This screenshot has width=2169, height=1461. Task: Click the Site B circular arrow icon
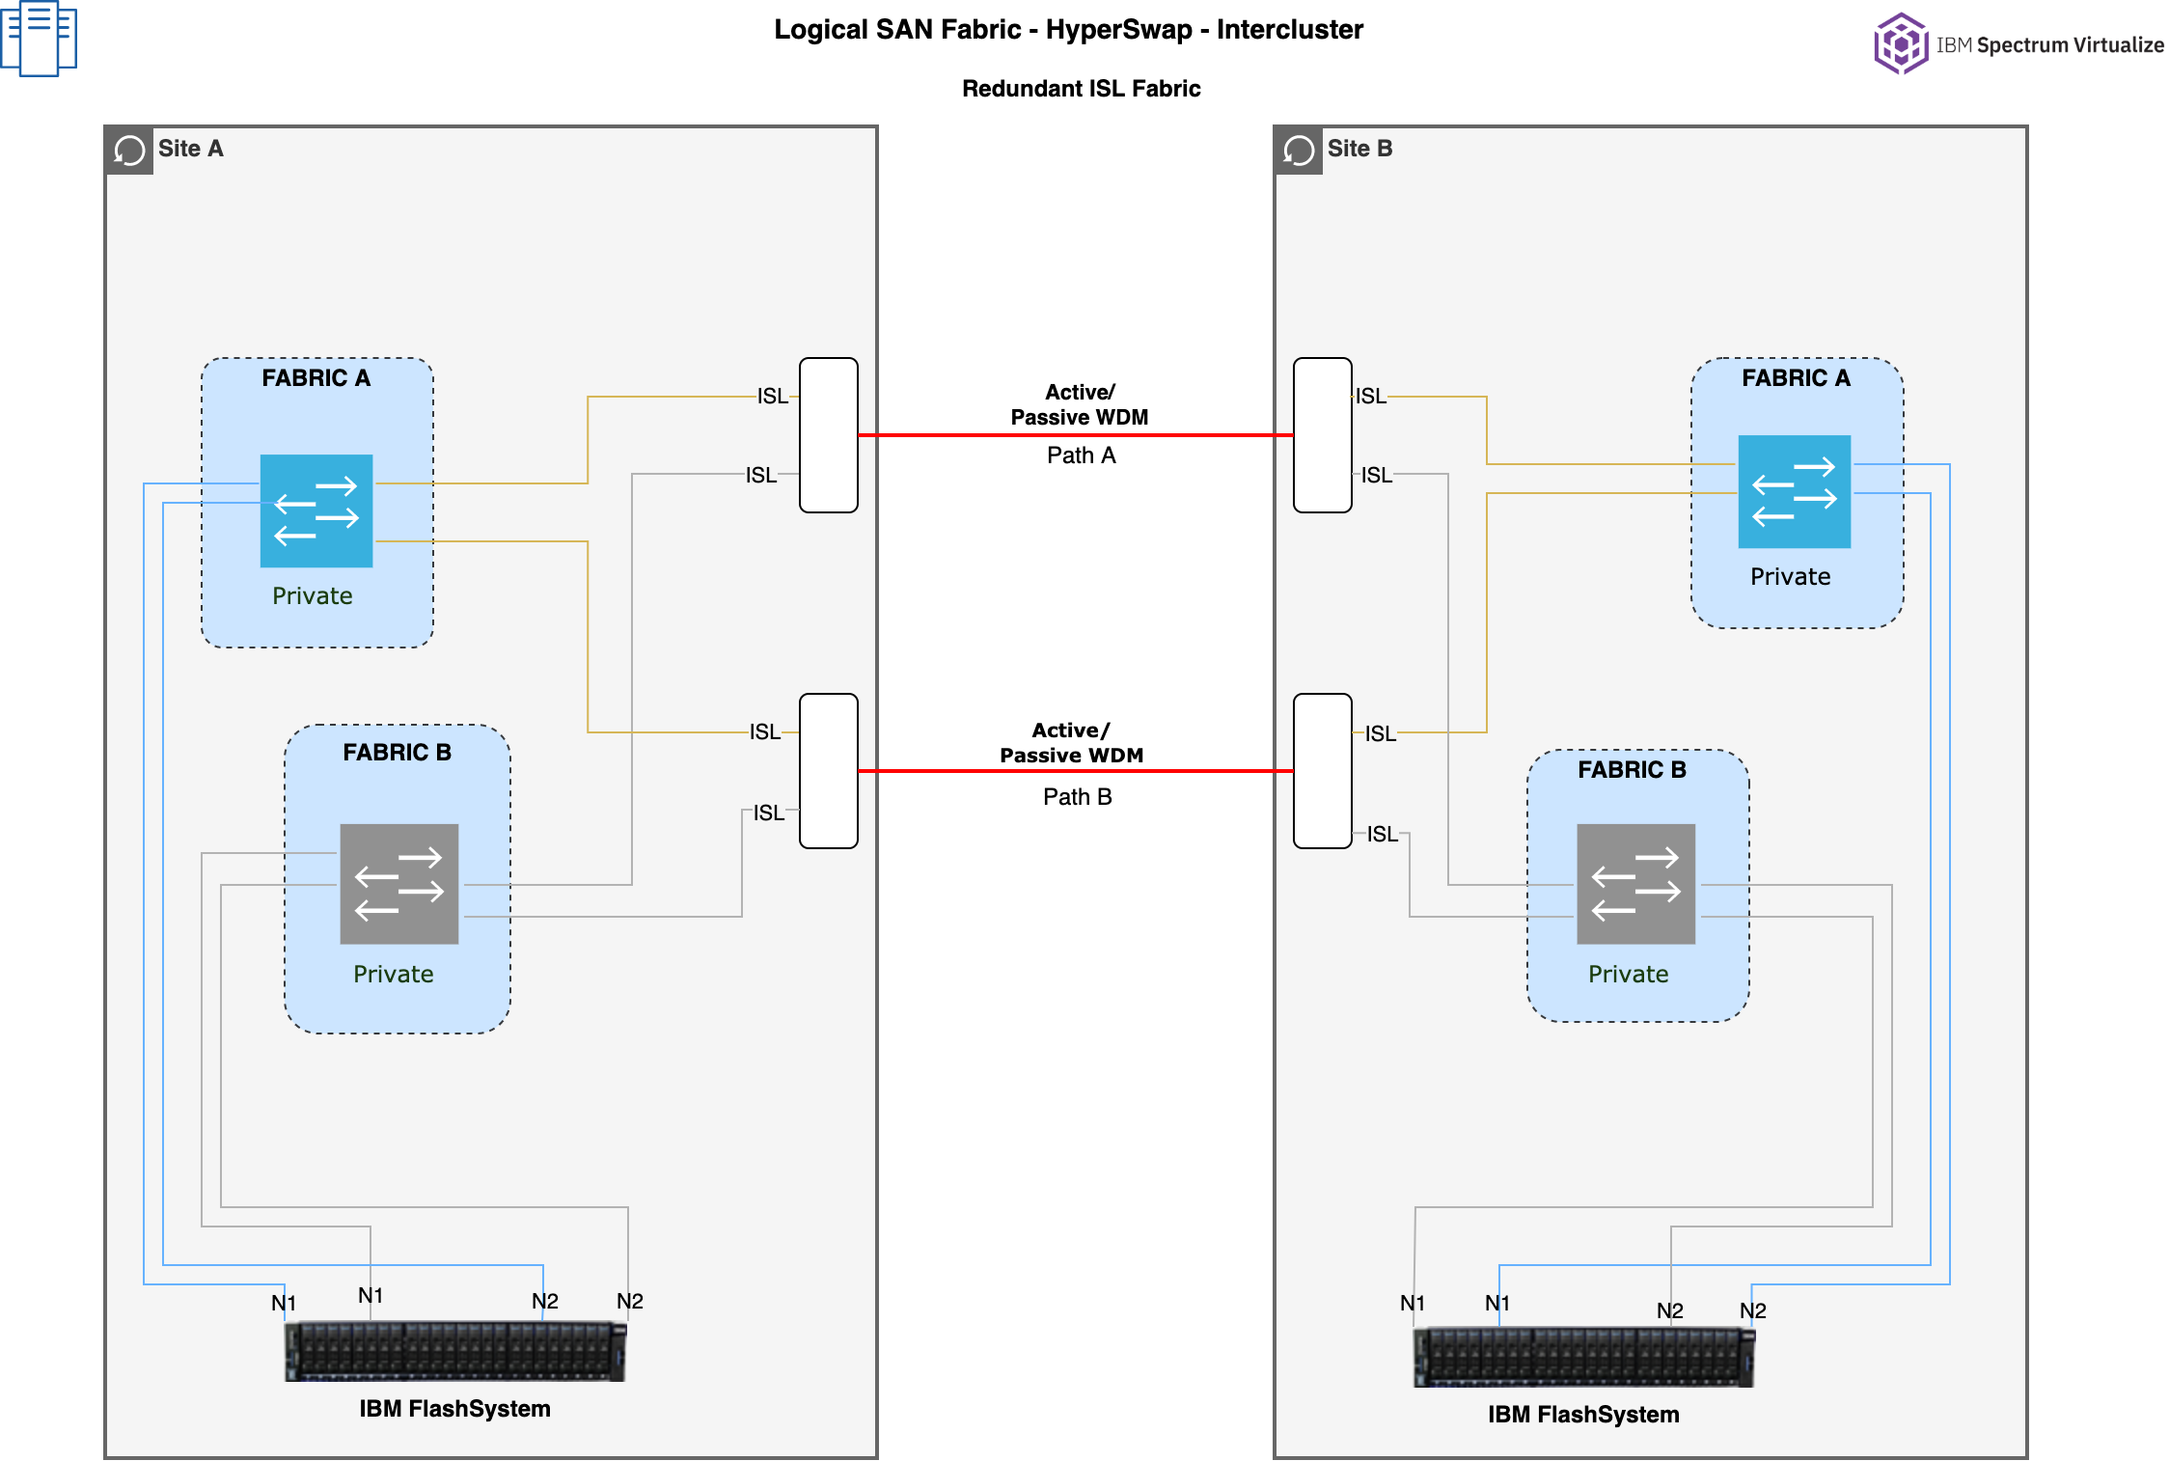tap(1299, 151)
